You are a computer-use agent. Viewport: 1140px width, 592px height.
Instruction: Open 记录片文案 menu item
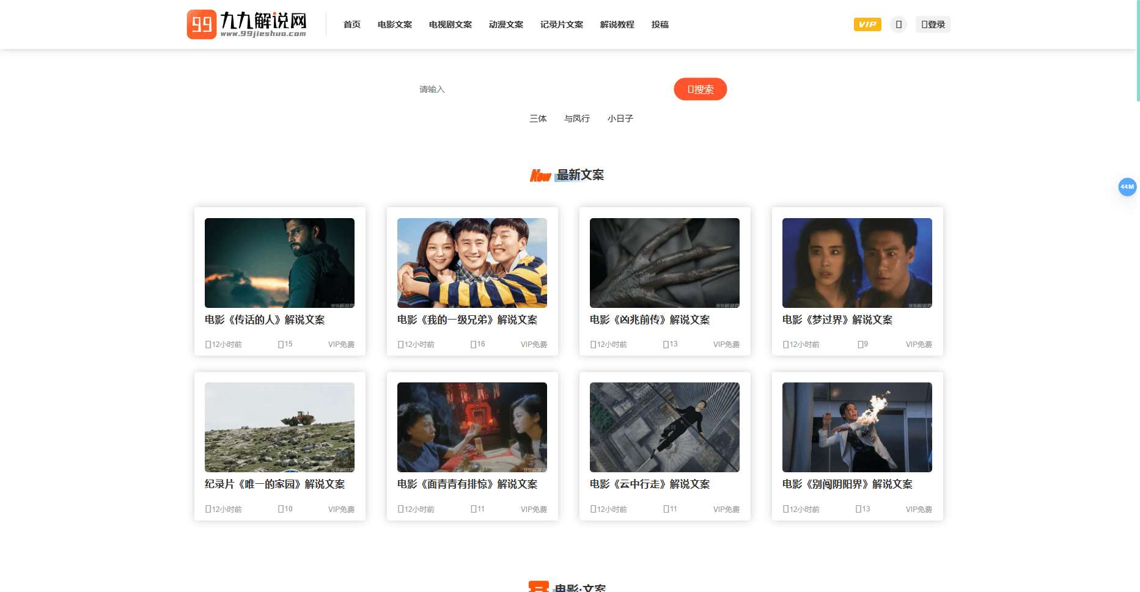pos(562,24)
